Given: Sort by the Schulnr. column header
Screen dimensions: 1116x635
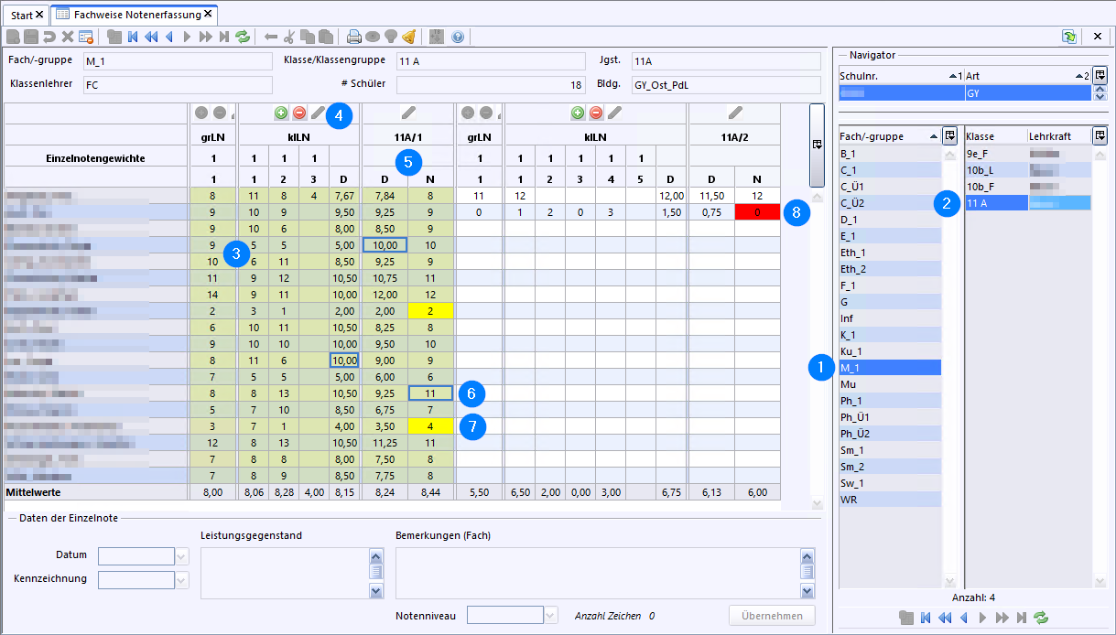Looking at the screenshot, I should coord(901,76).
